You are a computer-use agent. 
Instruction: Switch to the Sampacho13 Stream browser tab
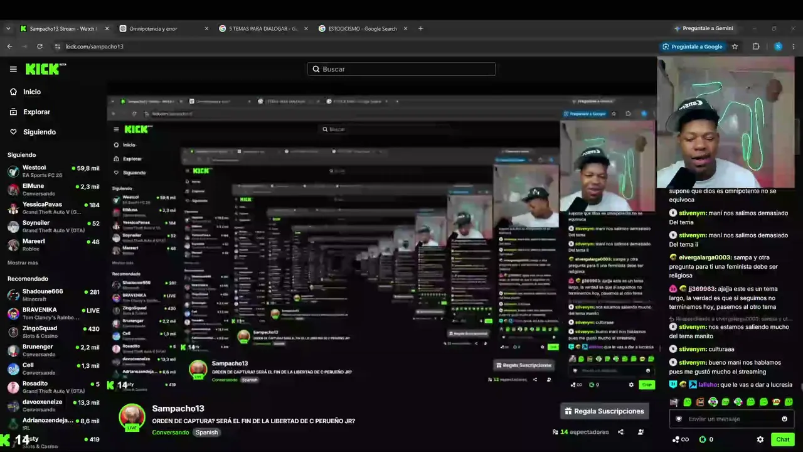click(x=63, y=28)
